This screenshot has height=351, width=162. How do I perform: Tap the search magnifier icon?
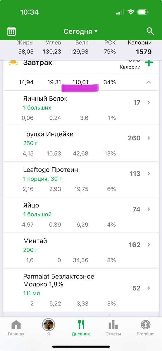coord(150,31)
